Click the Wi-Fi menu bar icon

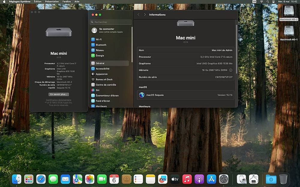[261, 1]
